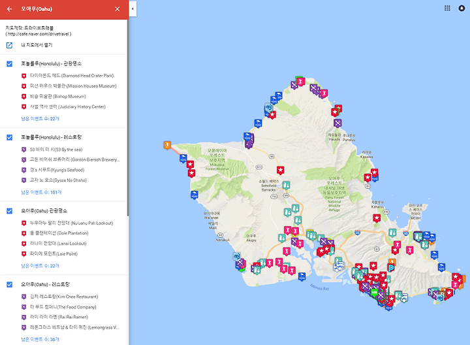The height and width of the screenshot is (345, 470).
Task: Select the Bishop Museum list entry
Action: pos(58,96)
